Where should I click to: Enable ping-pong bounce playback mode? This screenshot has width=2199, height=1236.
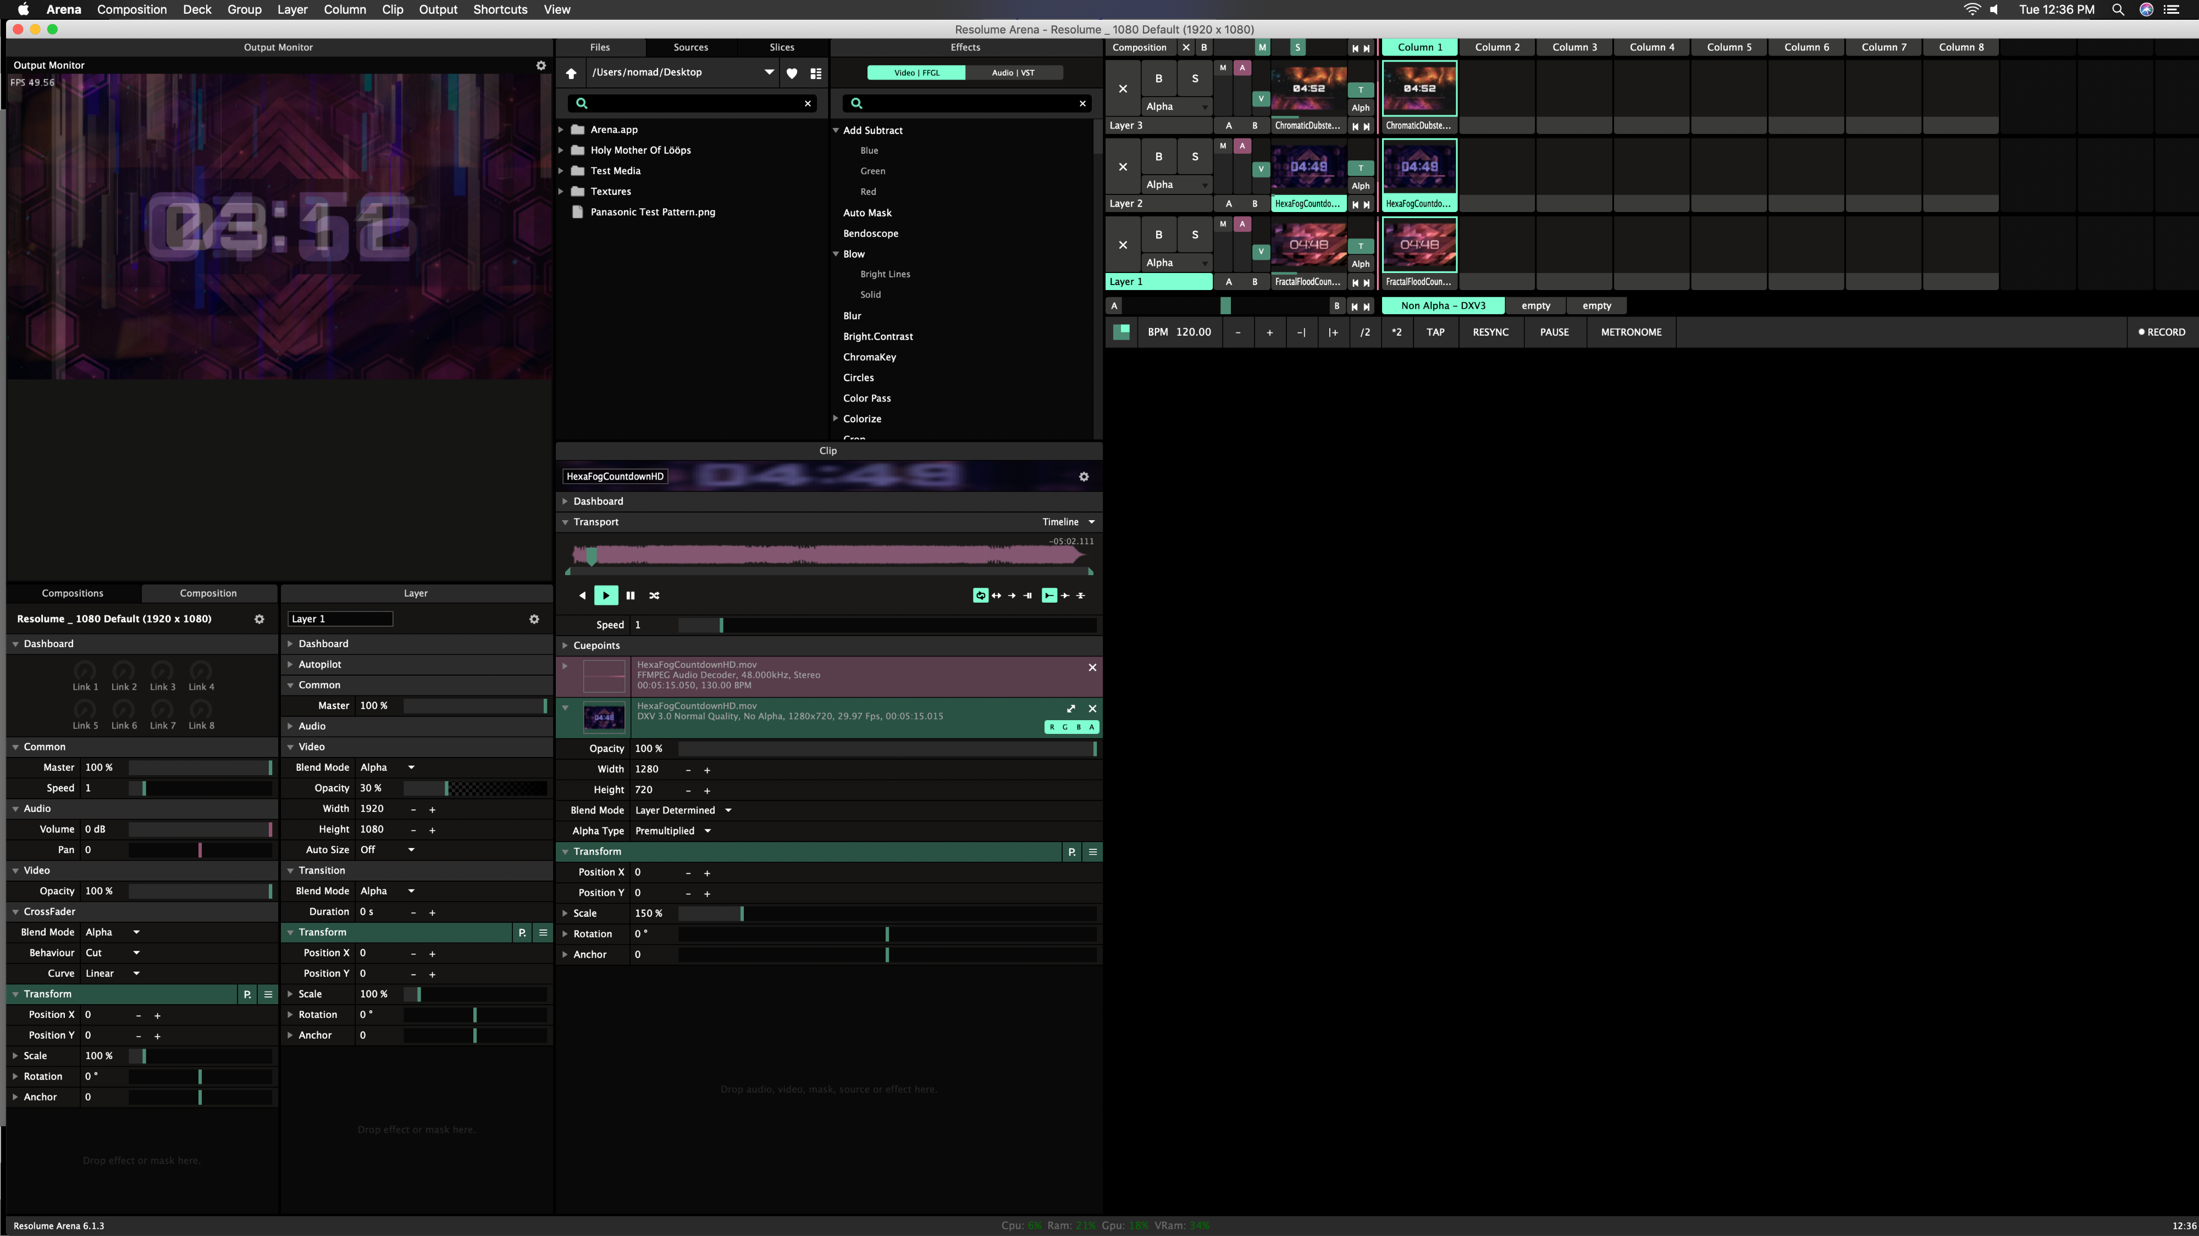click(996, 595)
